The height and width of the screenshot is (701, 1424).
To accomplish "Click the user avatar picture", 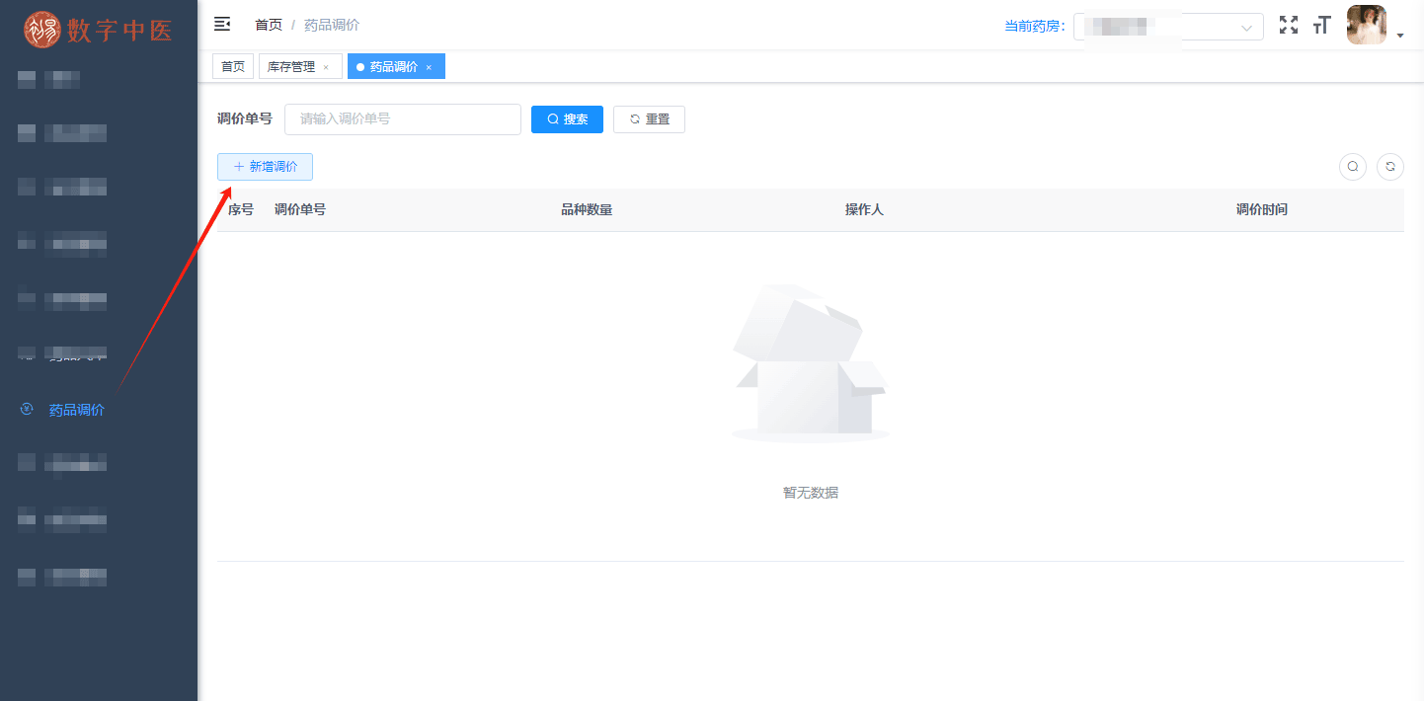I will [x=1366, y=26].
